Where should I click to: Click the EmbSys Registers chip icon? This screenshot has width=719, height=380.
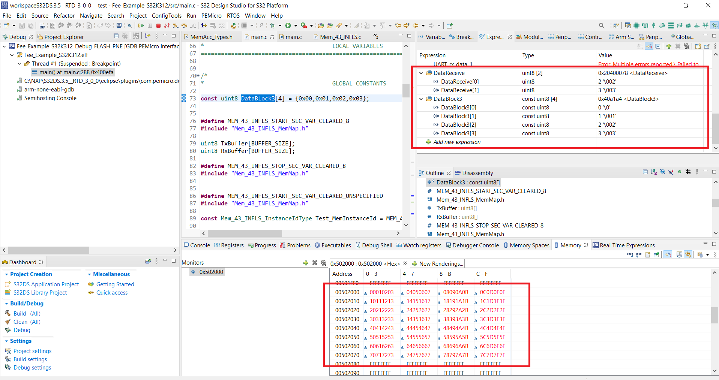(636, 25)
